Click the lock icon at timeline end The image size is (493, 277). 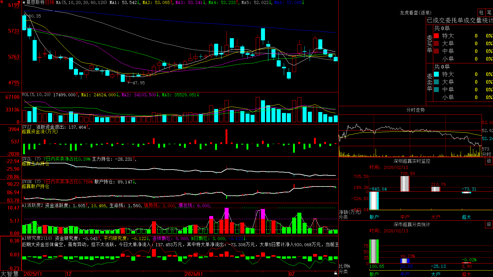click(336, 273)
